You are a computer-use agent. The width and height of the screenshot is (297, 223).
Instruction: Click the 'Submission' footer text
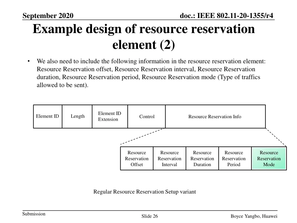click(x=34, y=214)
